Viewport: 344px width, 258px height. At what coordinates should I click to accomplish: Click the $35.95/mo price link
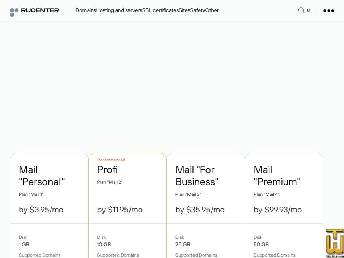tap(200, 210)
